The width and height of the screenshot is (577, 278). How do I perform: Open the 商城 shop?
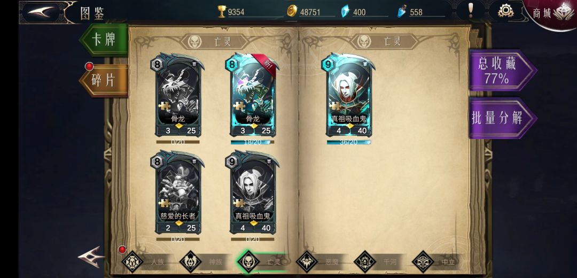(x=552, y=14)
